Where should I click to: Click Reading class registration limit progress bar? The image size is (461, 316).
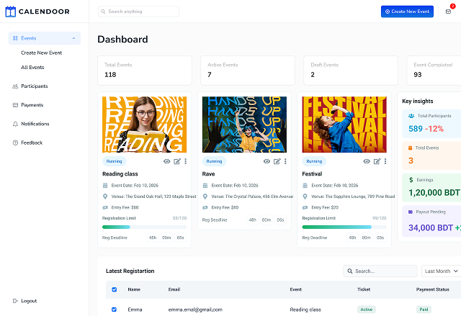144,227
